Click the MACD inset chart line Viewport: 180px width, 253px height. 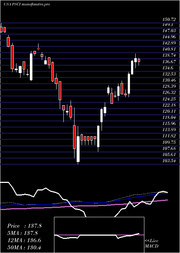[x=96, y=236]
